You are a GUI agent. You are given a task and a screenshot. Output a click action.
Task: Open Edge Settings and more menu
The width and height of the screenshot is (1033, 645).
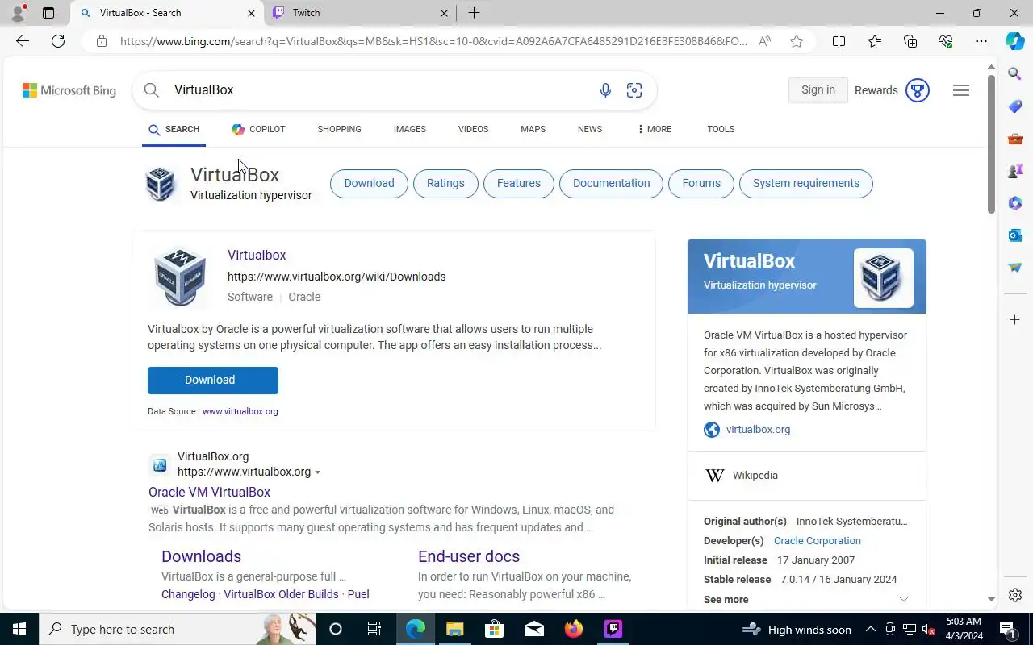[981, 41]
